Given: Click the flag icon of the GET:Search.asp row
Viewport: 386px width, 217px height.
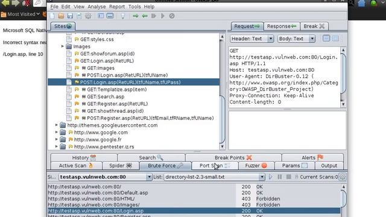Looking at the screenshot, I should coord(77,96).
